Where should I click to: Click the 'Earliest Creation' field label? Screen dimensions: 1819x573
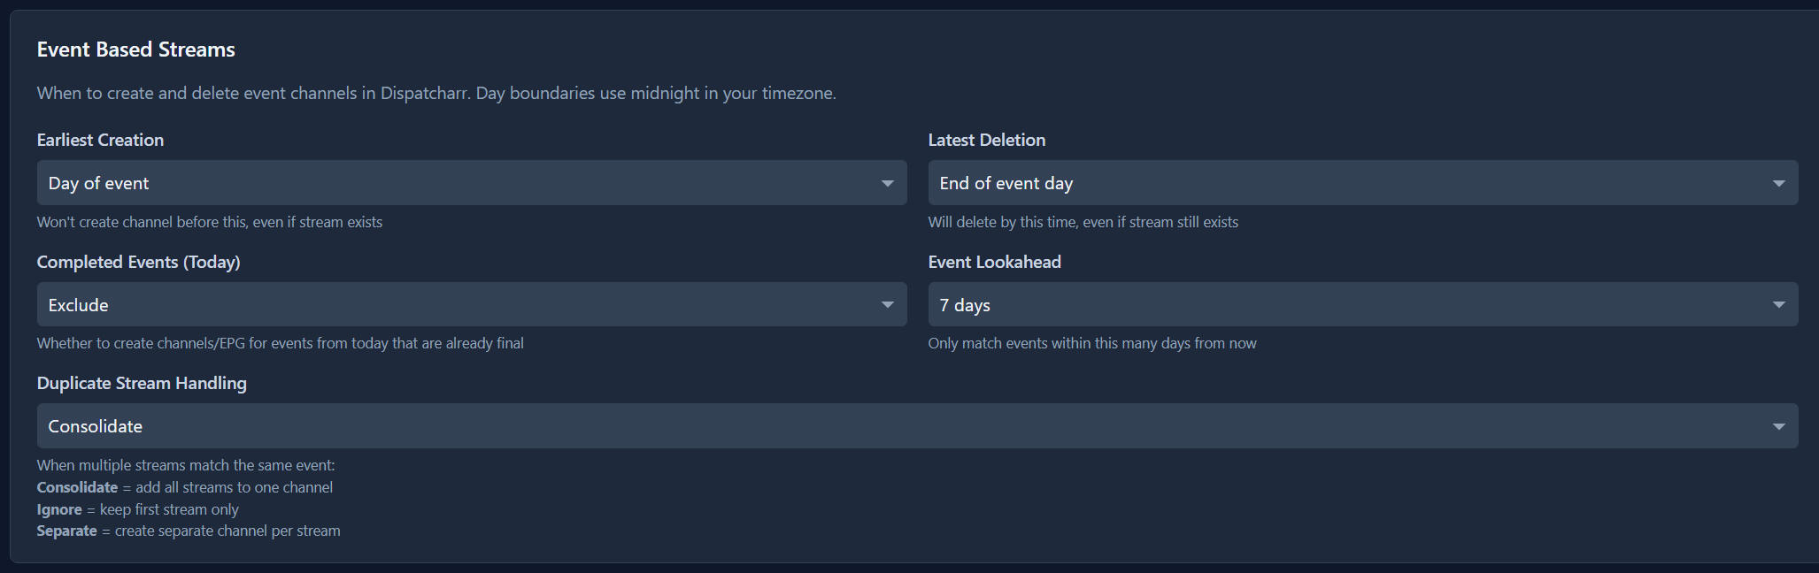coord(100,140)
